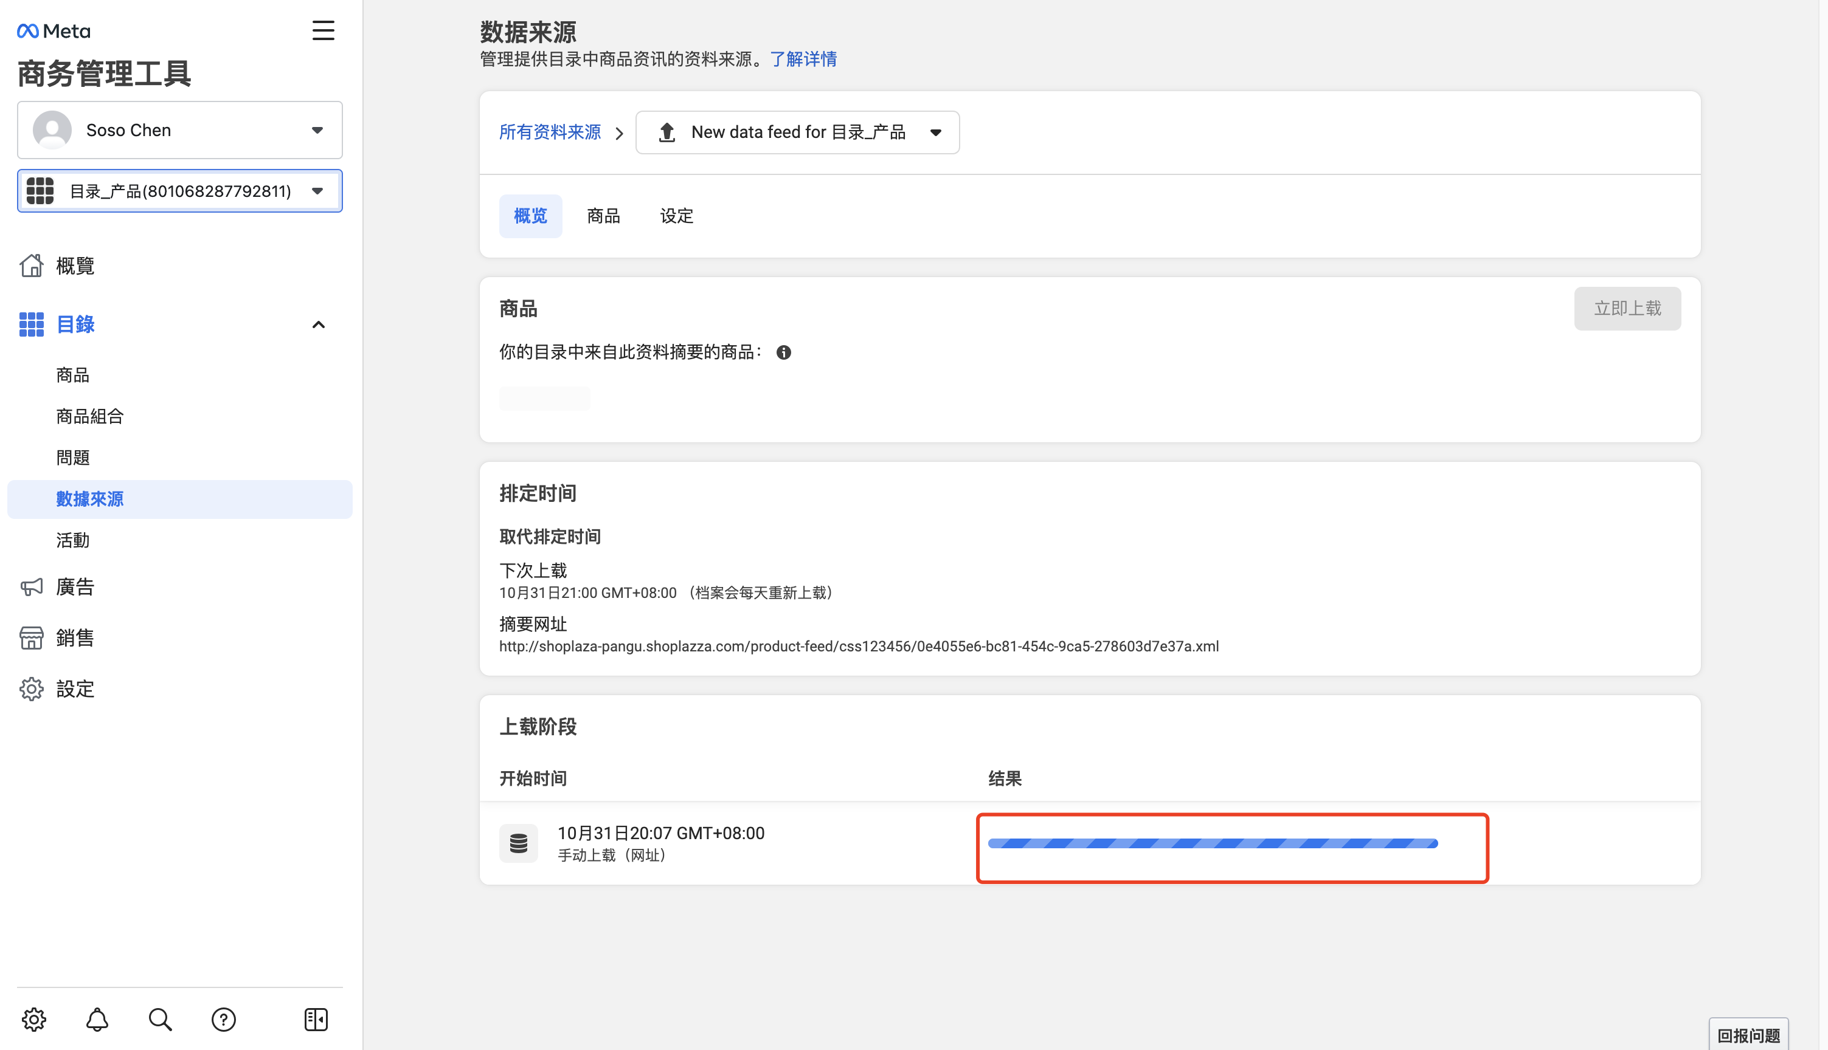This screenshot has height=1050, width=1828.
Task: Open the Soso Chen account dropdown
Action: pos(179,130)
